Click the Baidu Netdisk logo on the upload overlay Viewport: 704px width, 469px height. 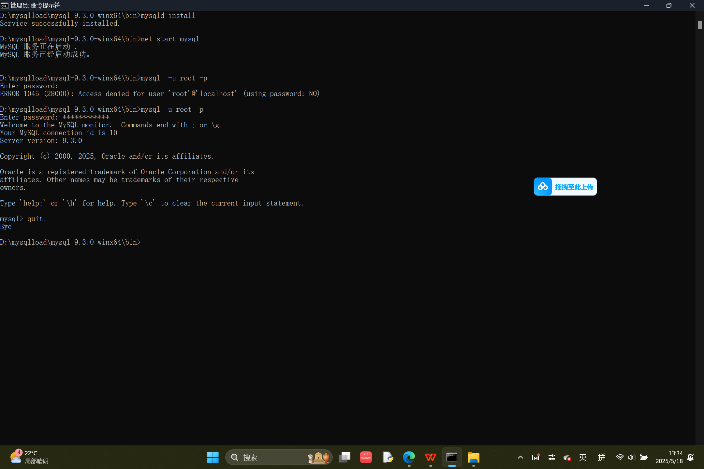(x=543, y=186)
